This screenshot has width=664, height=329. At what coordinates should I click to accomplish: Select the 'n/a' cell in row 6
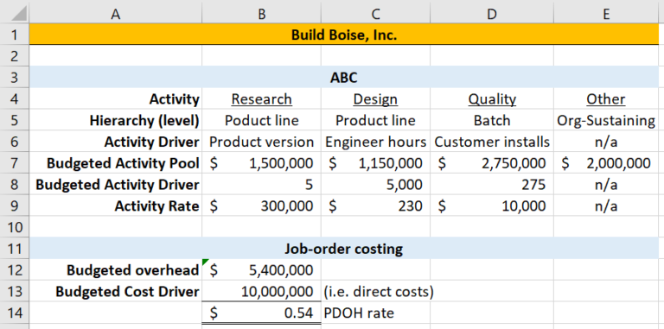point(606,142)
